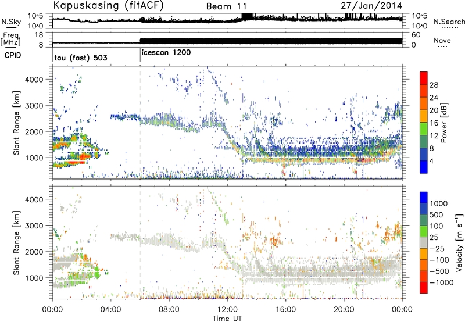Click the 'CPID' row label
465x322 pixels.
tap(13, 55)
